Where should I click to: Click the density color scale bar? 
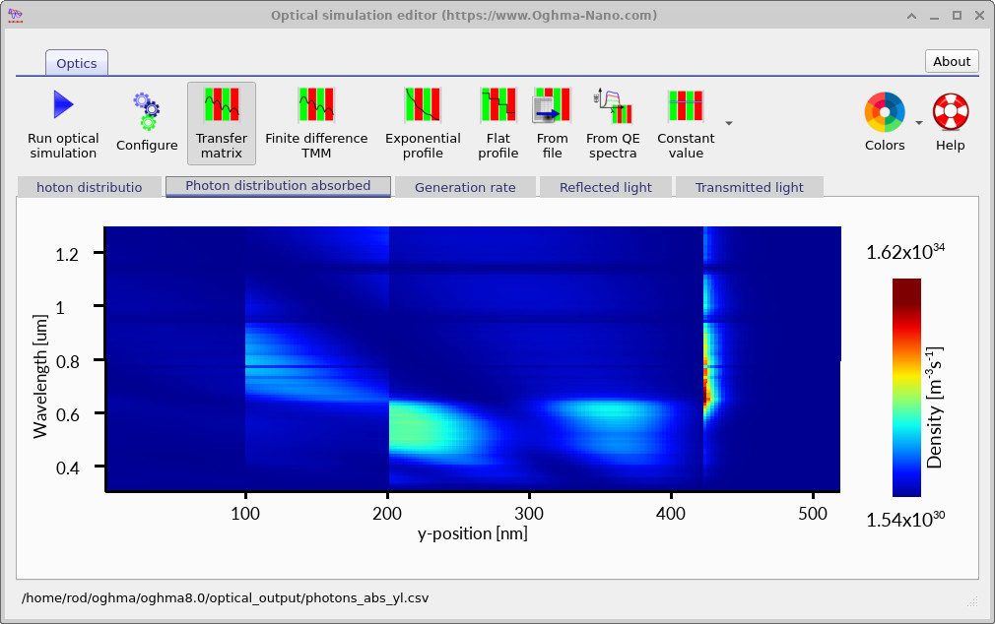(906, 388)
